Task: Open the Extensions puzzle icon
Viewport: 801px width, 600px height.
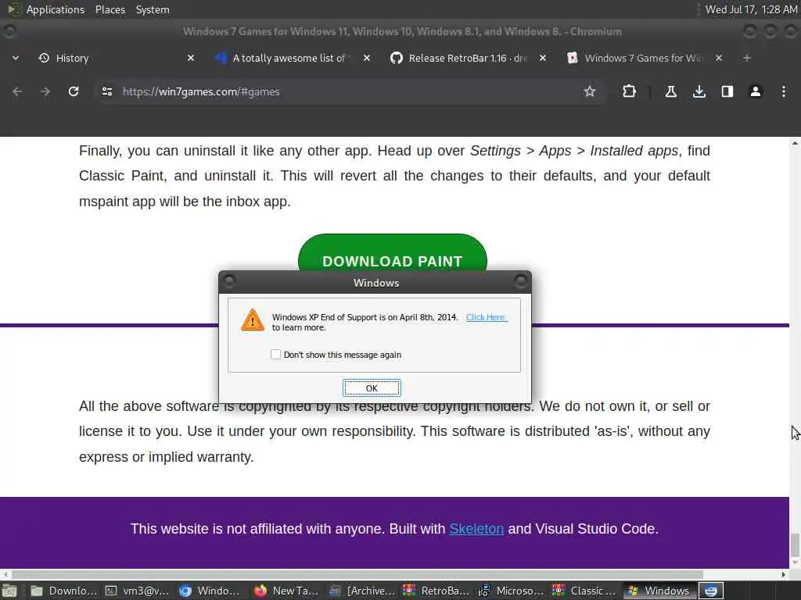Action: (630, 92)
